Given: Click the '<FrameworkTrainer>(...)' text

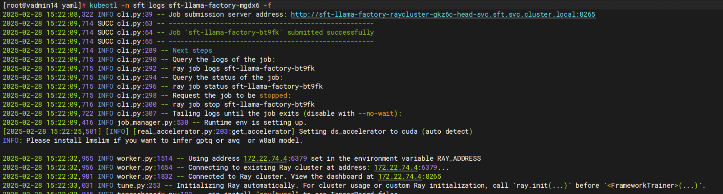Looking at the screenshot, I should coord(653,185).
